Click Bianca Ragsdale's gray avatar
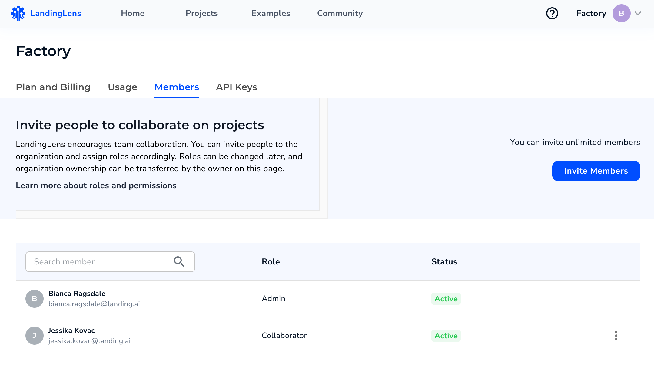Image resolution: width=654 pixels, height=371 pixels. click(35, 299)
